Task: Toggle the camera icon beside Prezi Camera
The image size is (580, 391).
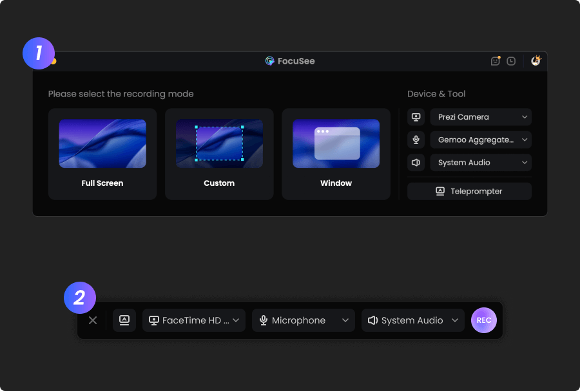Action: [x=416, y=117]
